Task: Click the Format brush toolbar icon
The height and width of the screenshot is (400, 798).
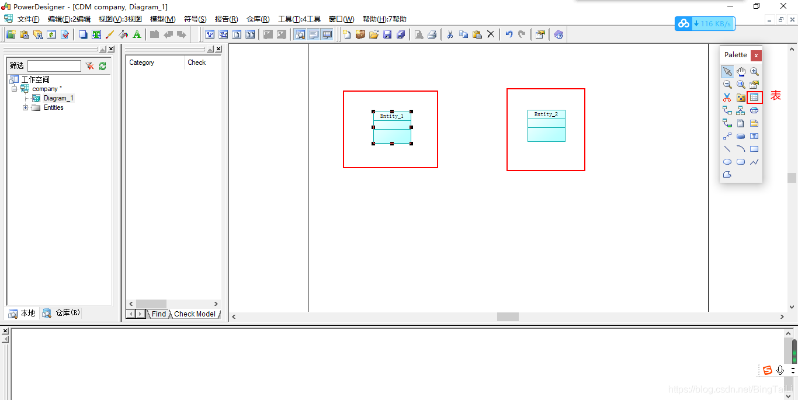Action: 110,34
